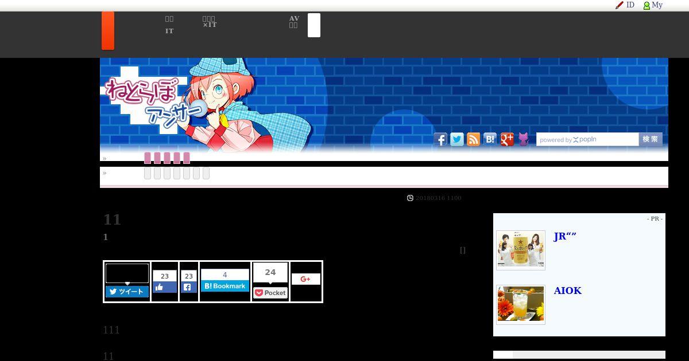Screen dimensions: 689x361
Task: Open the AIOK PR article link
Action: [568, 291]
